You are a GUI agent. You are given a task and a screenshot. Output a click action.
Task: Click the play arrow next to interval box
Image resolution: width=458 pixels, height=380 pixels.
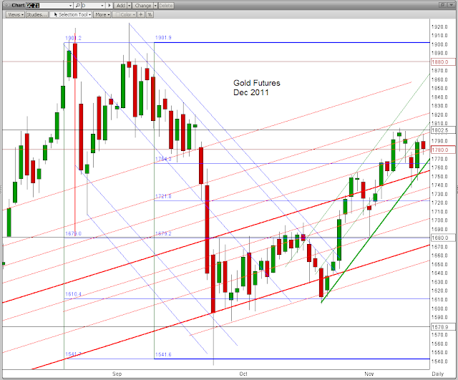pyautogui.click(x=109, y=6)
